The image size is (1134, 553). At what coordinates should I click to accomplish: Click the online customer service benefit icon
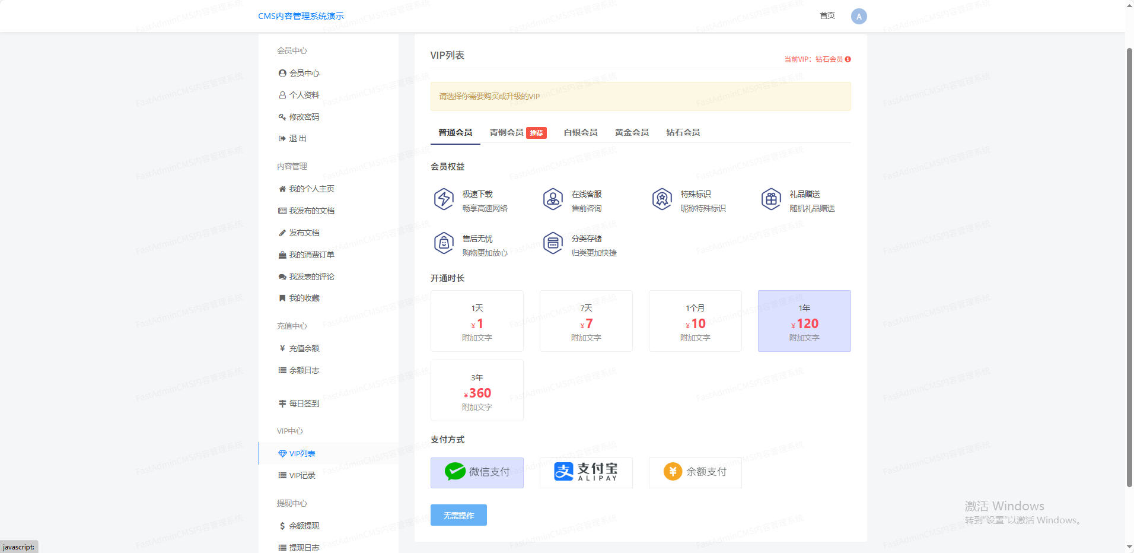click(x=553, y=199)
